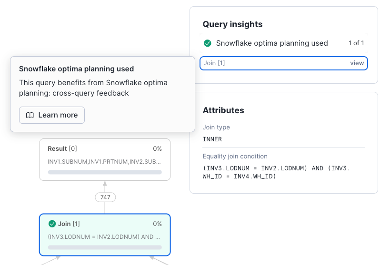Image resolution: width=390 pixels, height=265 pixels.
Task: Click the Equality join condition label
Action: coord(235,157)
